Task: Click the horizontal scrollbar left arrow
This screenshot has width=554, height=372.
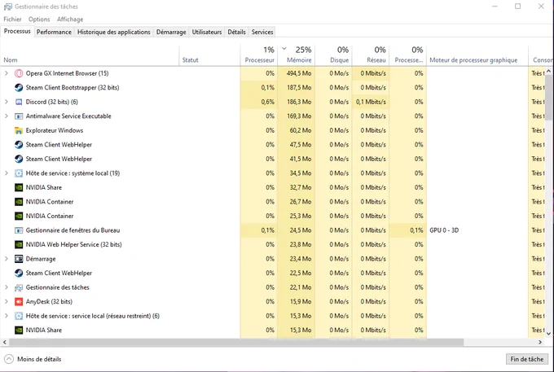Action: [x=5, y=343]
